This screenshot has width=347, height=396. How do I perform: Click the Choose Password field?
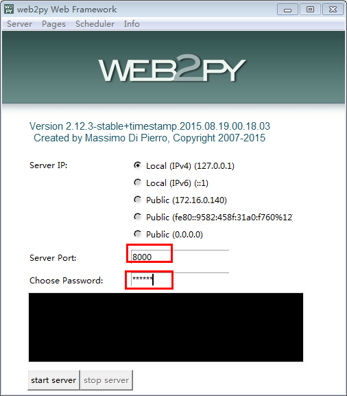pyautogui.click(x=180, y=279)
